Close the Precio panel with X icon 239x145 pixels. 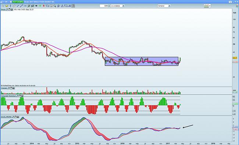pyautogui.click(x=12, y=10)
